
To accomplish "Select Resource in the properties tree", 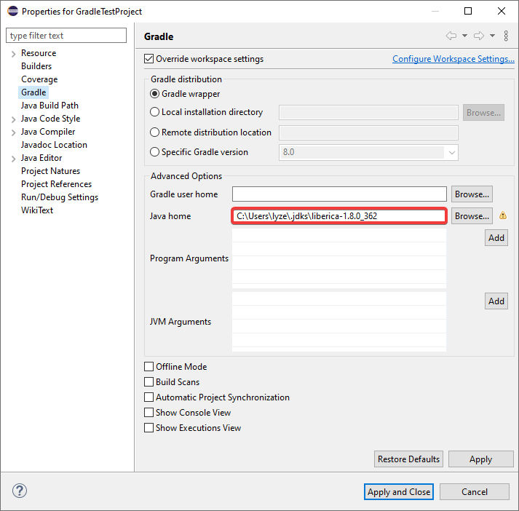I will tap(39, 53).
